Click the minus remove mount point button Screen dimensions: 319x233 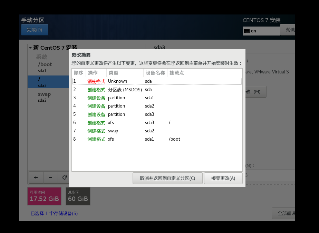click(x=50, y=178)
